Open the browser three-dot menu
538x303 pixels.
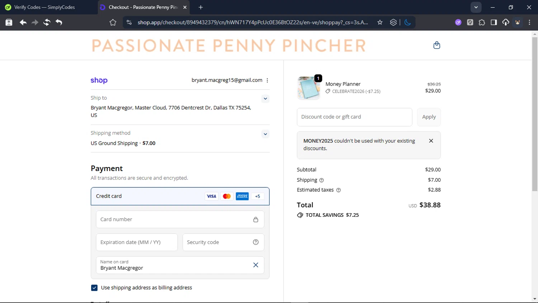pyautogui.click(x=529, y=23)
